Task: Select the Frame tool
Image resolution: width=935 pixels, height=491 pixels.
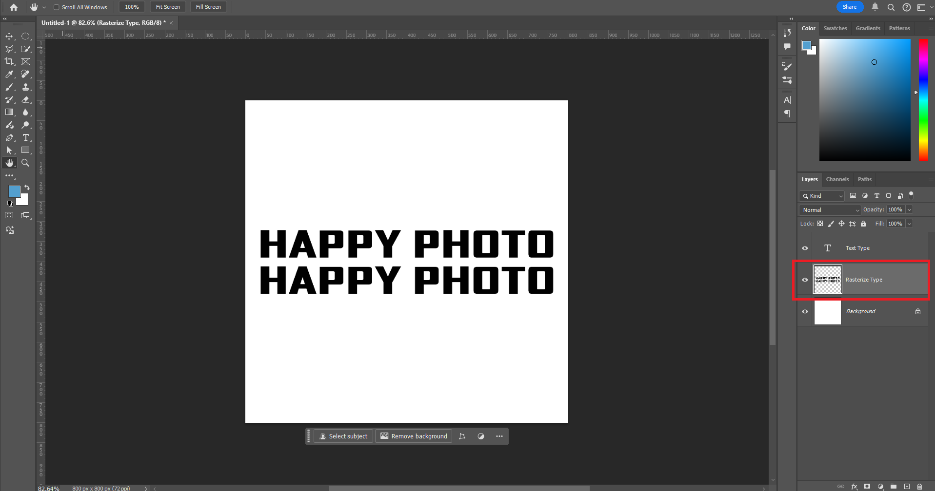Action: pyautogui.click(x=25, y=62)
